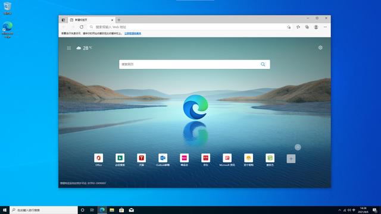Screen dimensions: 381x214
Task: Open a new browser tab
Action: (x=119, y=20)
